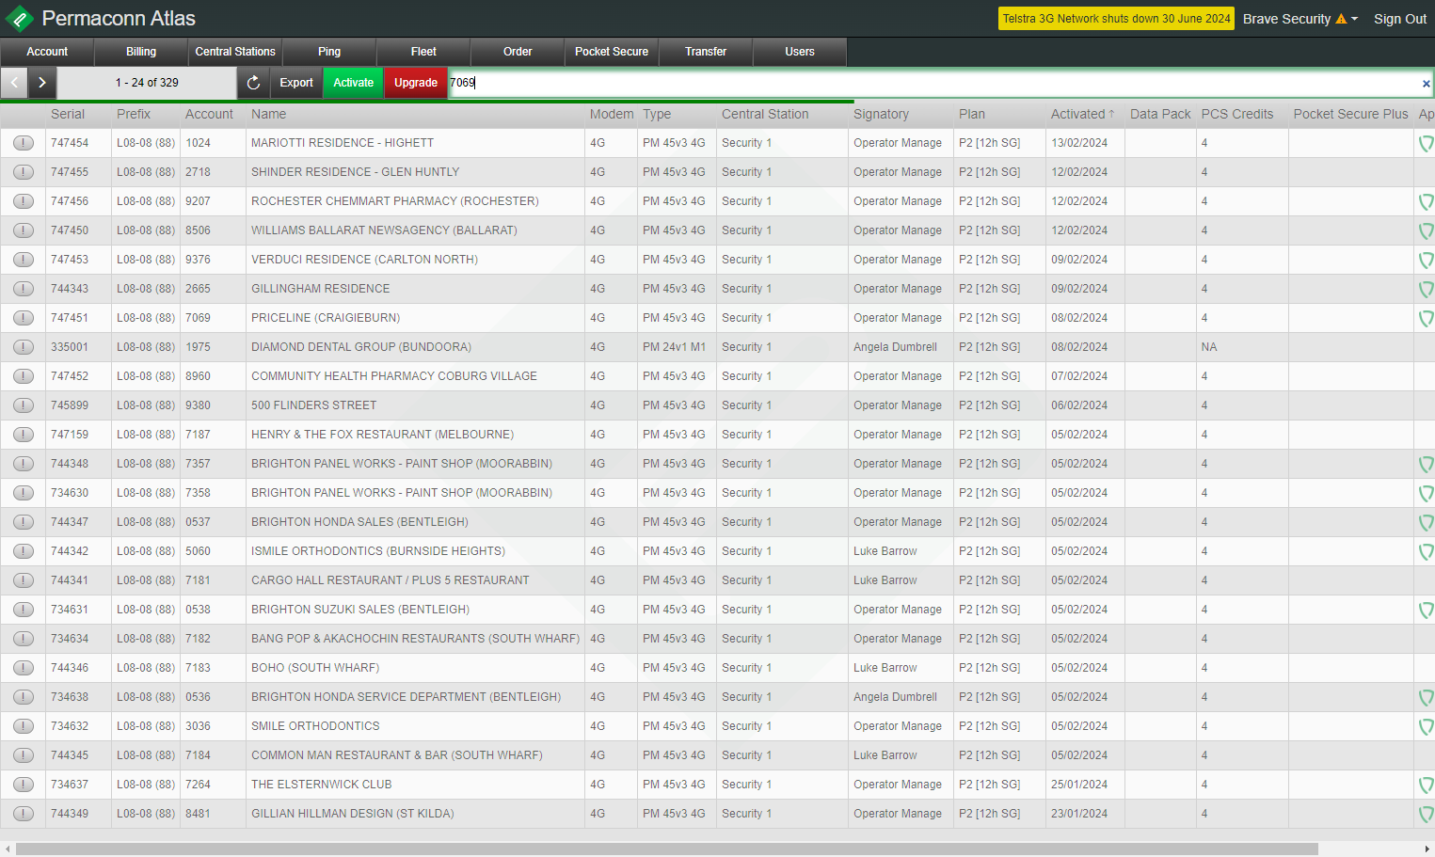1435x857 pixels.
Task: Clear the search field with the X icon
Action: [1426, 84]
